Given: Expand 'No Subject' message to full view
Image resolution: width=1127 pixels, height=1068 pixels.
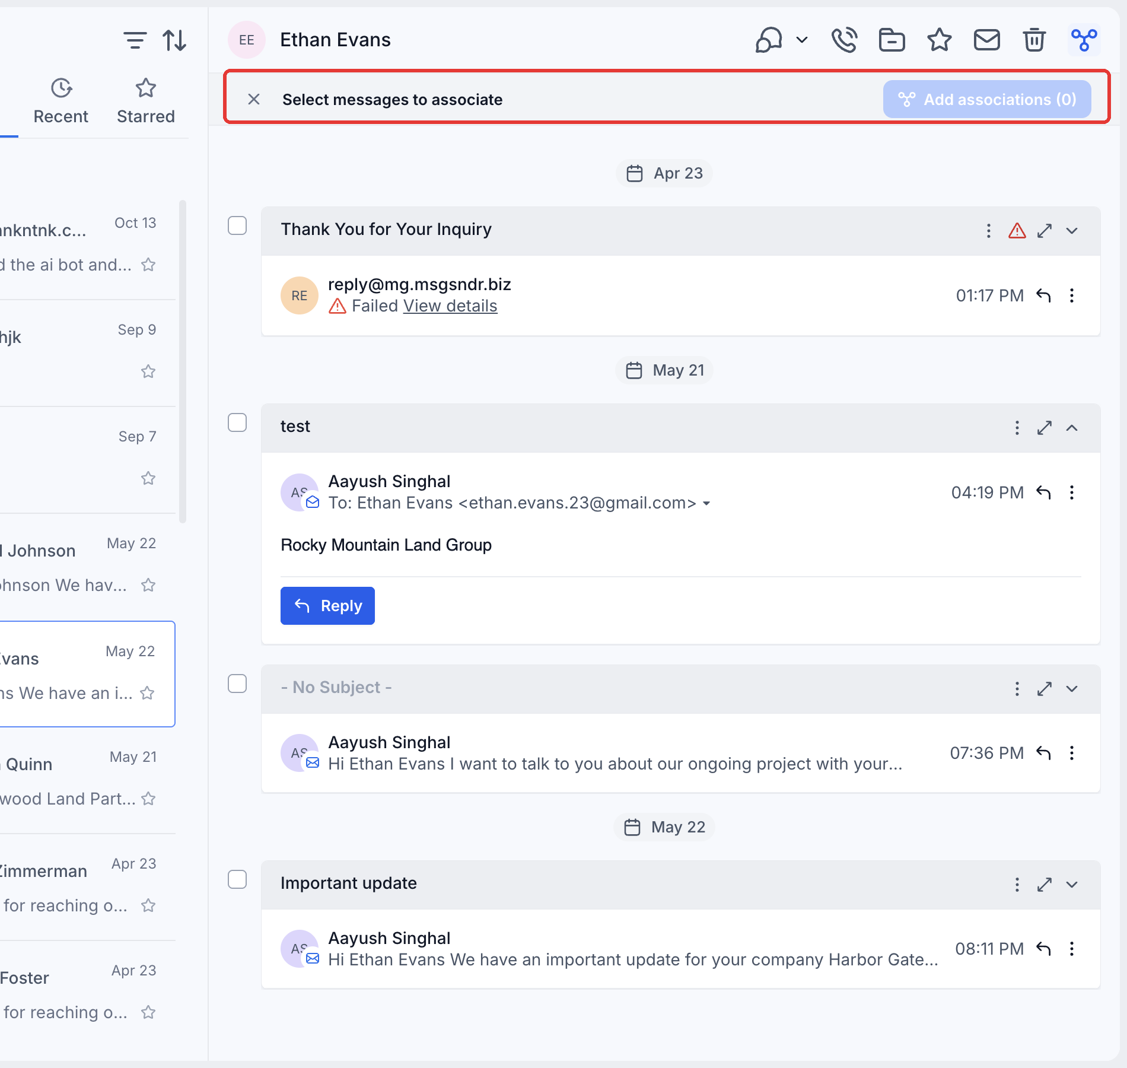Looking at the screenshot, I should (x=1045, y=689).
